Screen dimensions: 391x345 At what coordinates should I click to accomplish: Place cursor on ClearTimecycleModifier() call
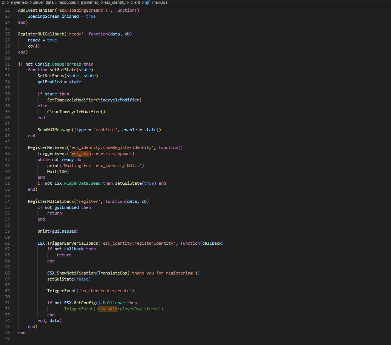click(76, 112)
